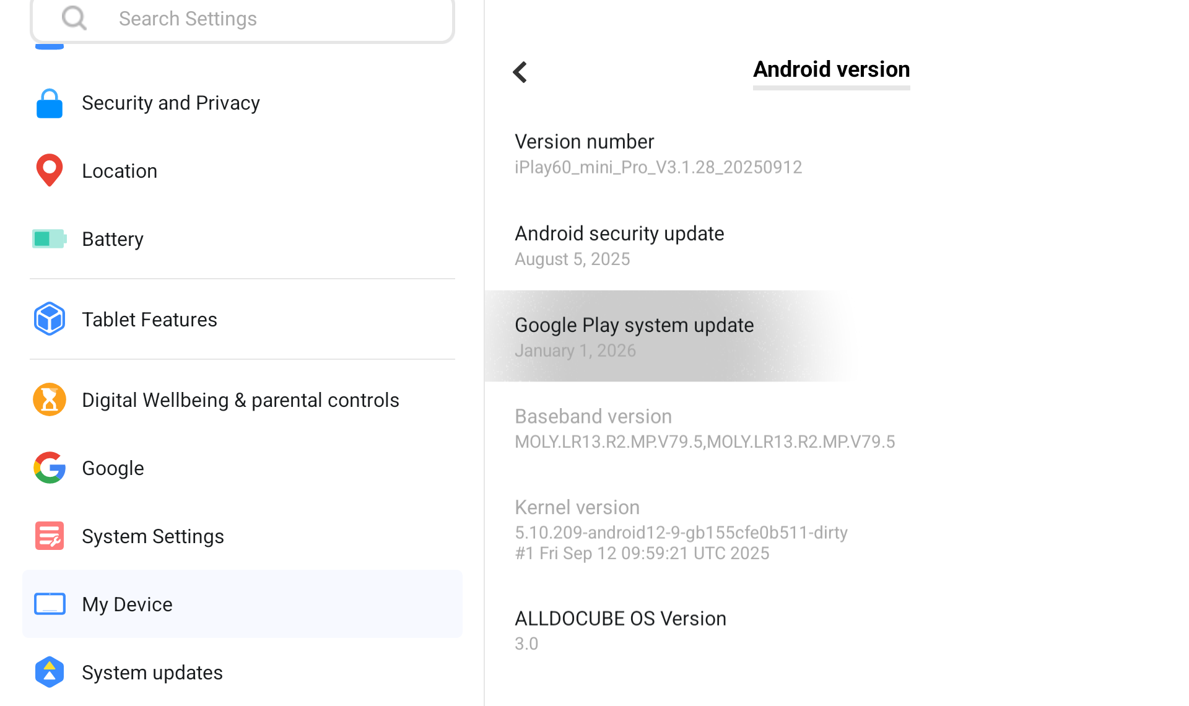
Task: Tap the Baseband version entry
Action: (x=704, y=428)
